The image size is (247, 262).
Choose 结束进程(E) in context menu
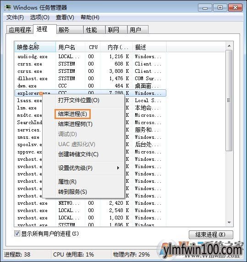click(x=83, y=114)
